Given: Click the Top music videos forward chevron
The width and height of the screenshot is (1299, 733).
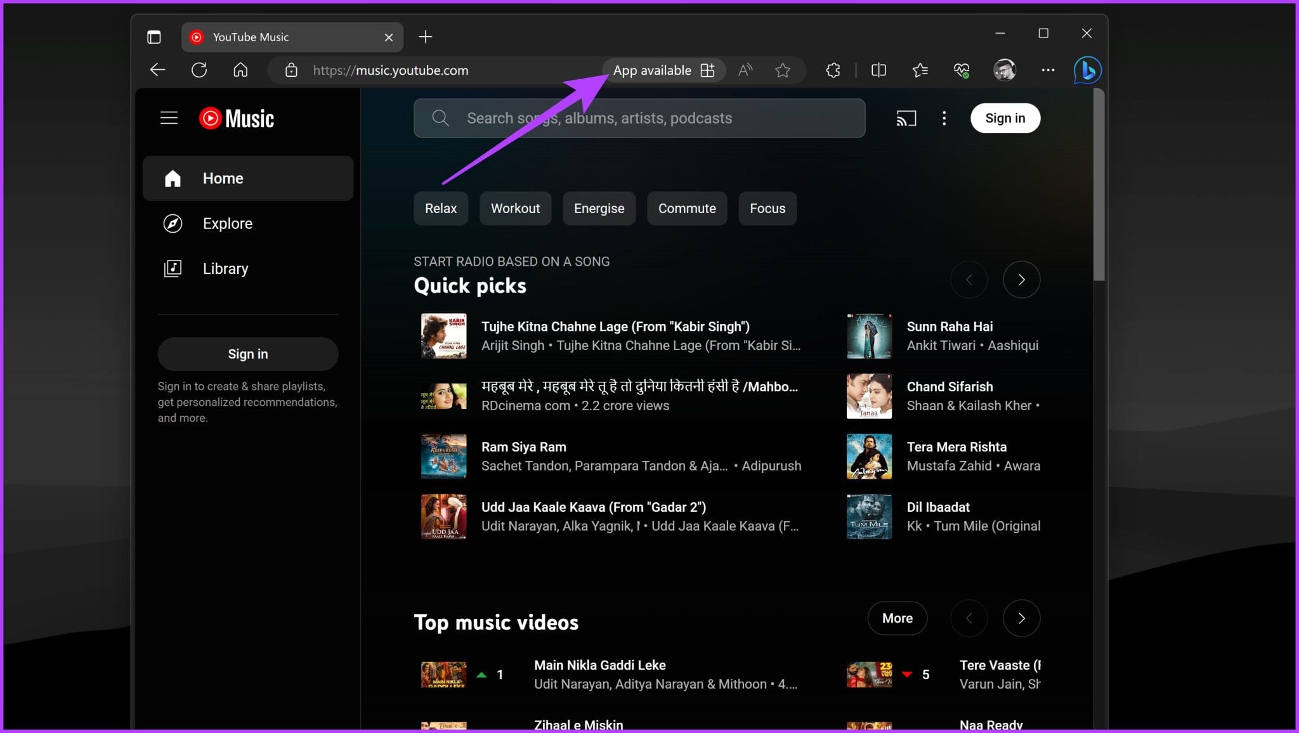Looking at the screenshot, I should (1021, 618).
